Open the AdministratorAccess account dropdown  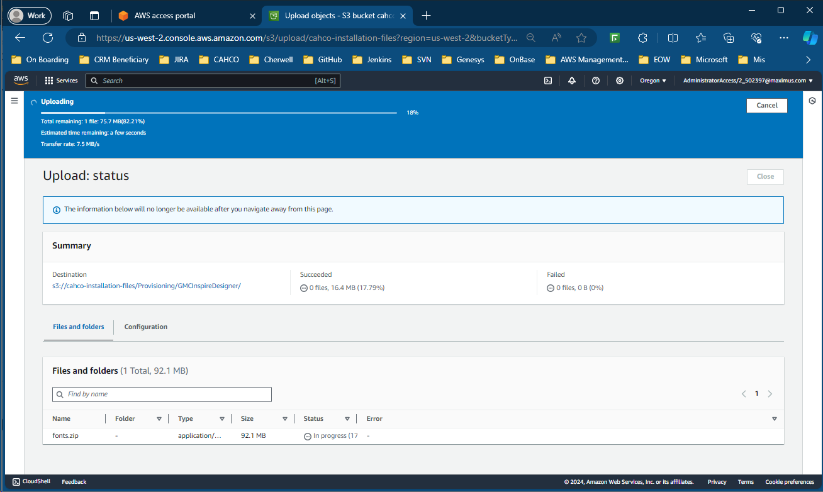[x=748, y=81]
